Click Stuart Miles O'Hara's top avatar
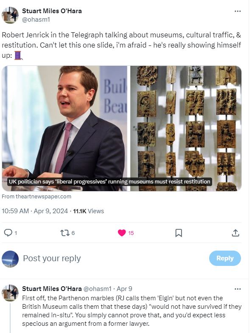This screenshot has width=252, height=333. (10, 15)
